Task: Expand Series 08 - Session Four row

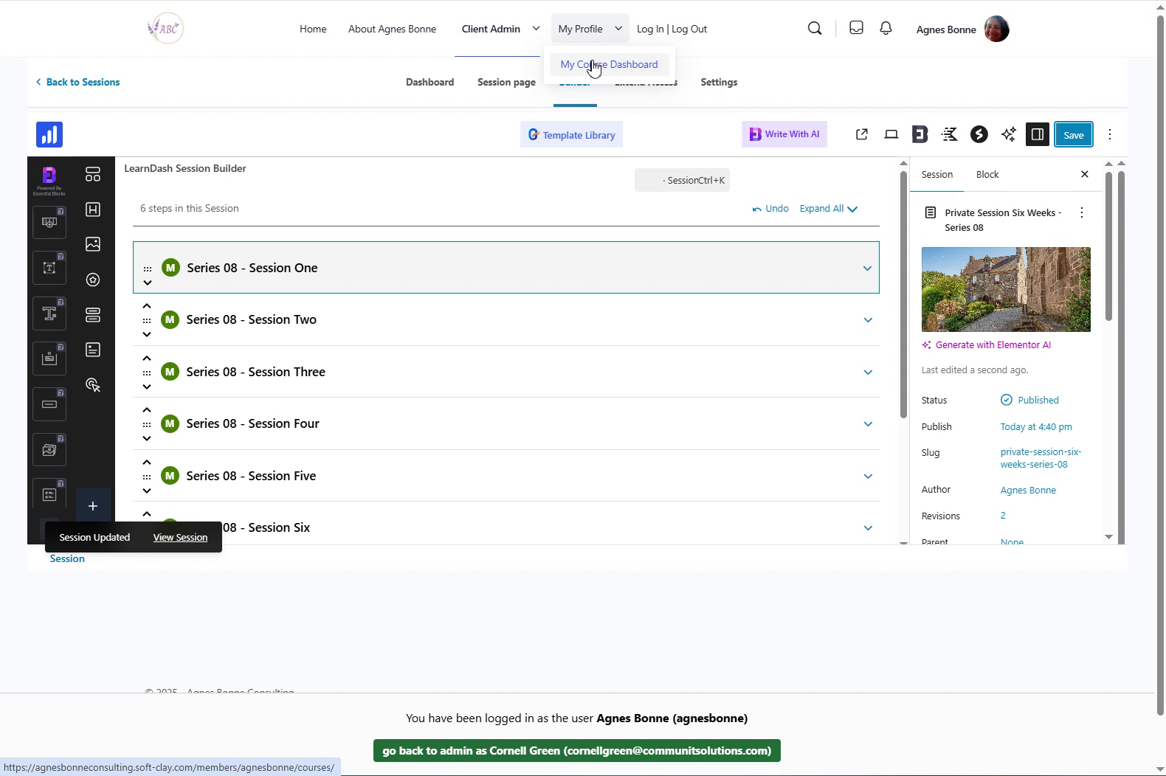Action: [868, 424]
